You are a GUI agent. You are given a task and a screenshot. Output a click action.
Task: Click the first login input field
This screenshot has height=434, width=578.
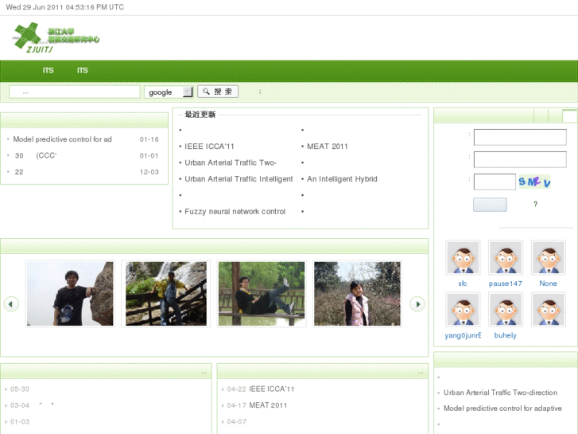point(520,137)
